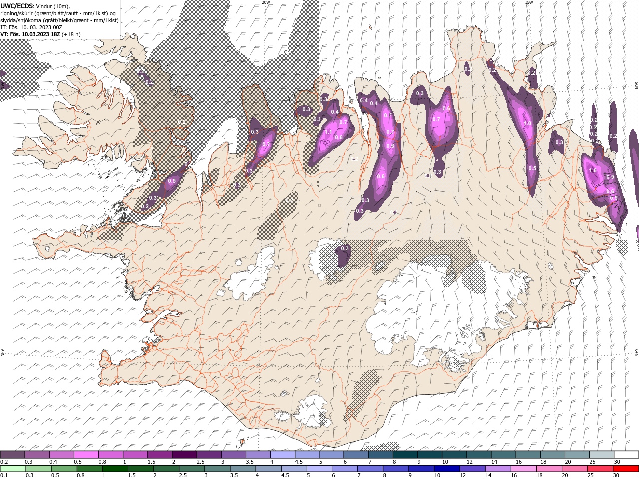Click the '1.6' precipitation value near the east coast
This screenshot has height=479, width=639.
[593, 171]
